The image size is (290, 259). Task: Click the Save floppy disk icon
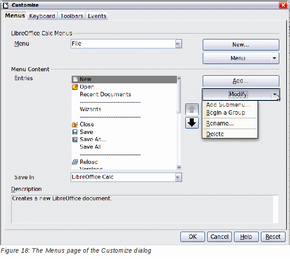coord(75,132)
